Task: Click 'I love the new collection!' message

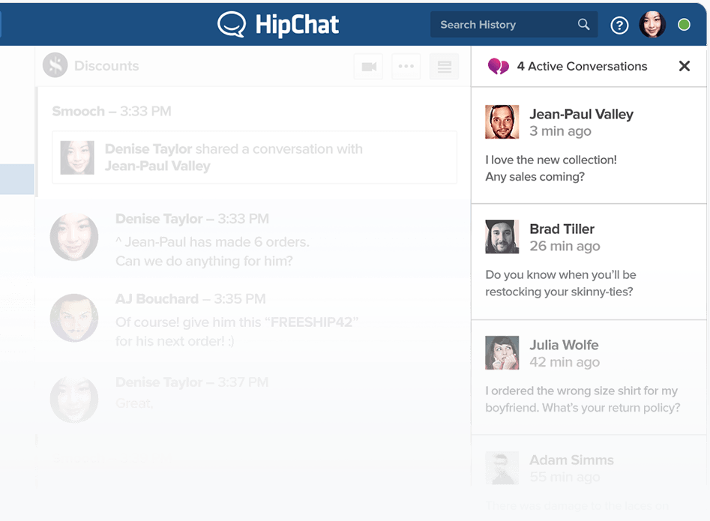Action: pos(550,160)
